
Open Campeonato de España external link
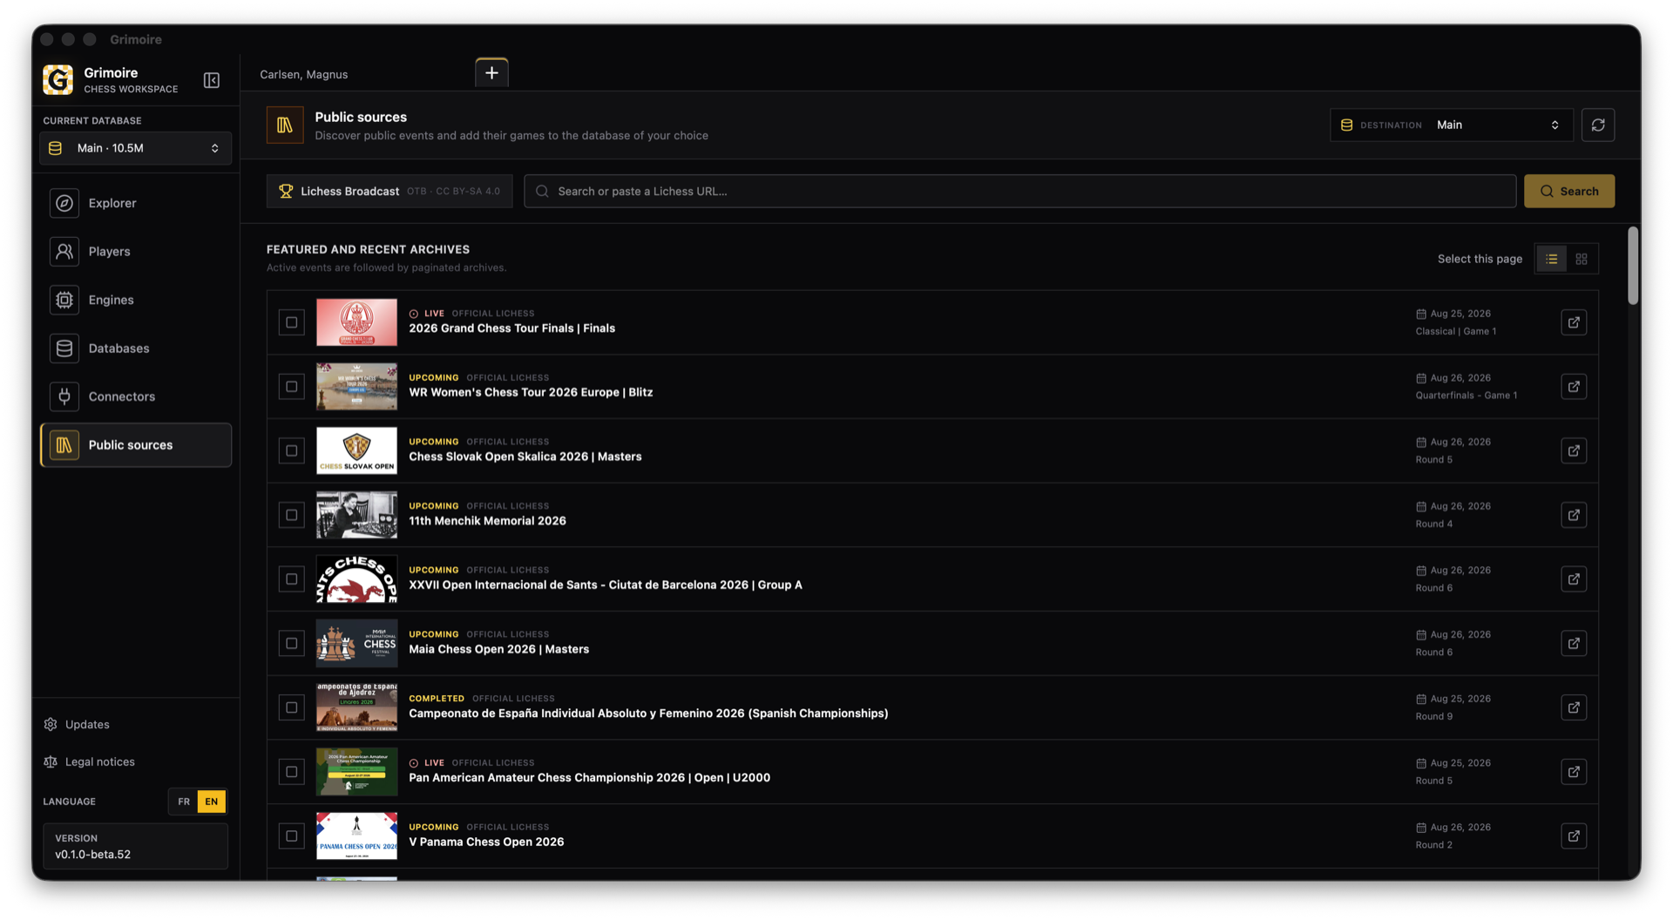[x=1574, y=707]
